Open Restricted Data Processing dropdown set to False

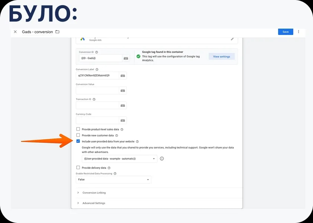coord(113,180)
